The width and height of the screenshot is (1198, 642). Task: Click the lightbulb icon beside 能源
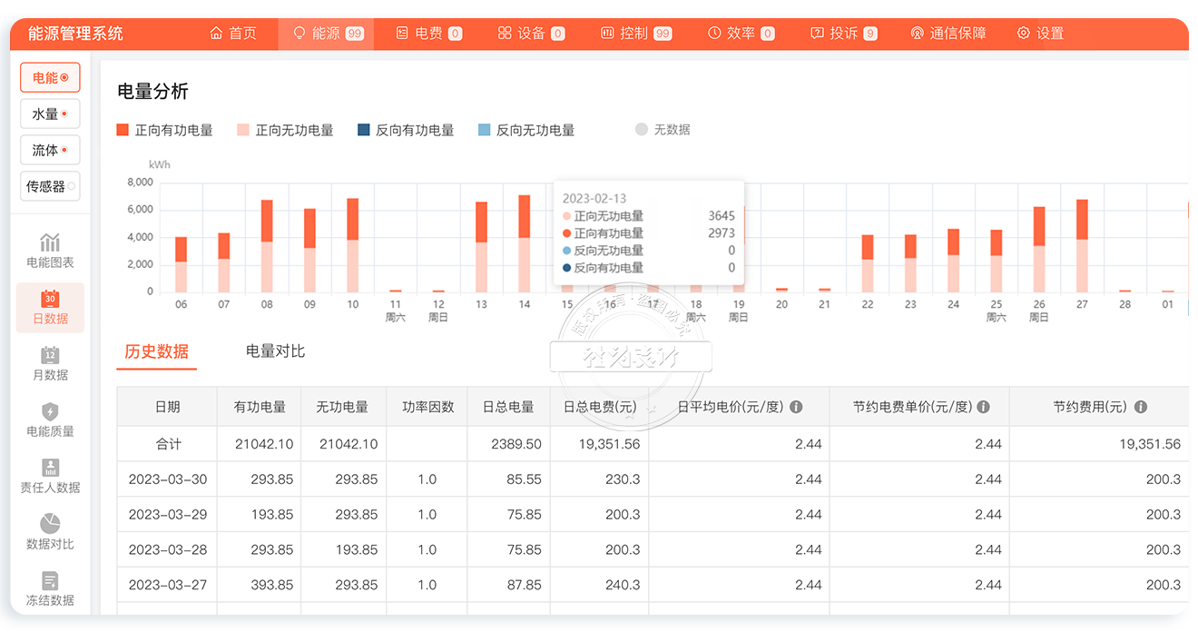(x=299, y=34)
